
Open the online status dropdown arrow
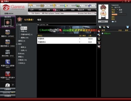pyautogui.click(x=117, y=10)
